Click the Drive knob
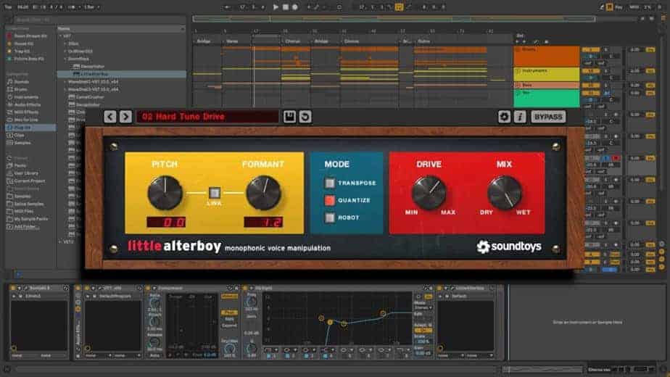 coord(429,193)
